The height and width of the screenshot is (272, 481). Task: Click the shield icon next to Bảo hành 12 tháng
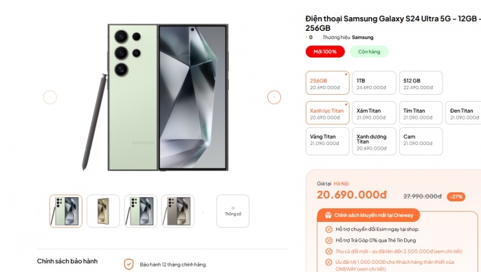pyautogui.click(x=129, y=264)
